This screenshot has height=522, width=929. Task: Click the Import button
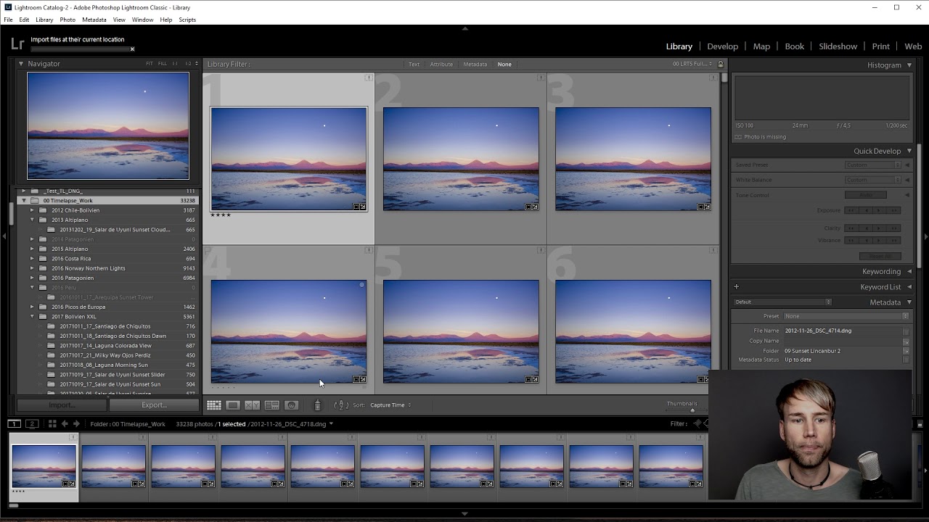tap(62, 405)
